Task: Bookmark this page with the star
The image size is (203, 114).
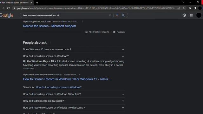Action: (x=184, y=8)
